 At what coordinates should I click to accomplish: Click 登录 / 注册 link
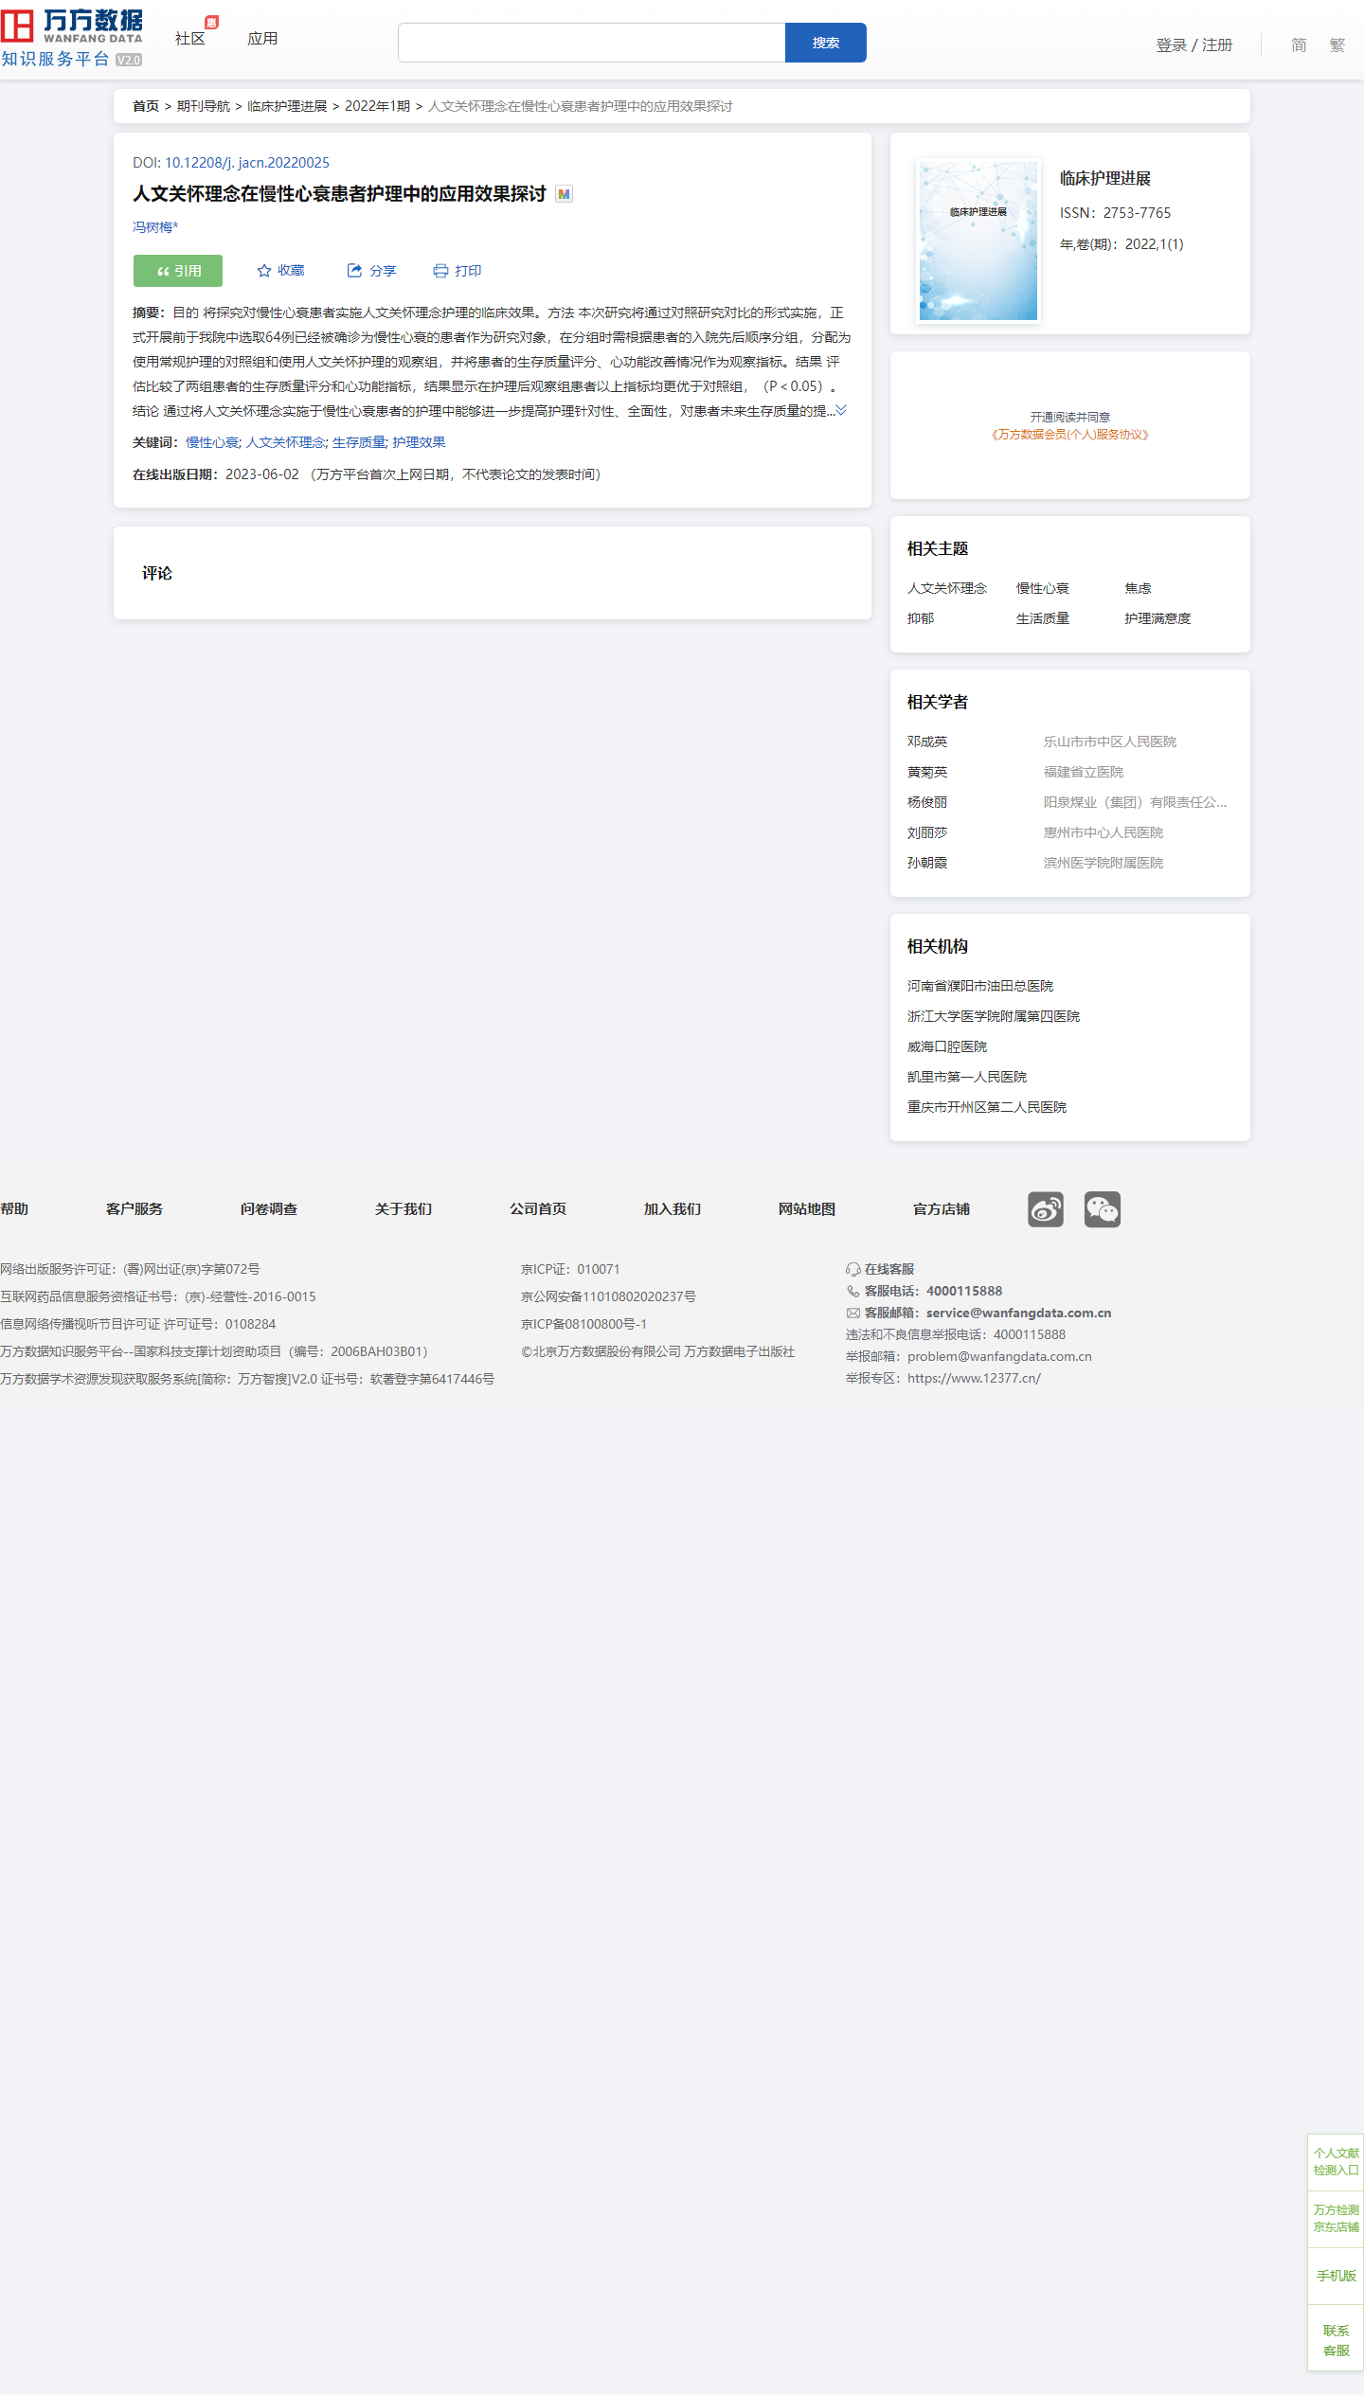tap(1194, 45)
